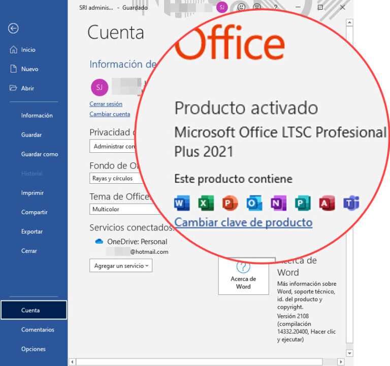Select the Cuenta tab in sidebar
Viewport: 390px width, 366px height.
click(x=34, y=310)
